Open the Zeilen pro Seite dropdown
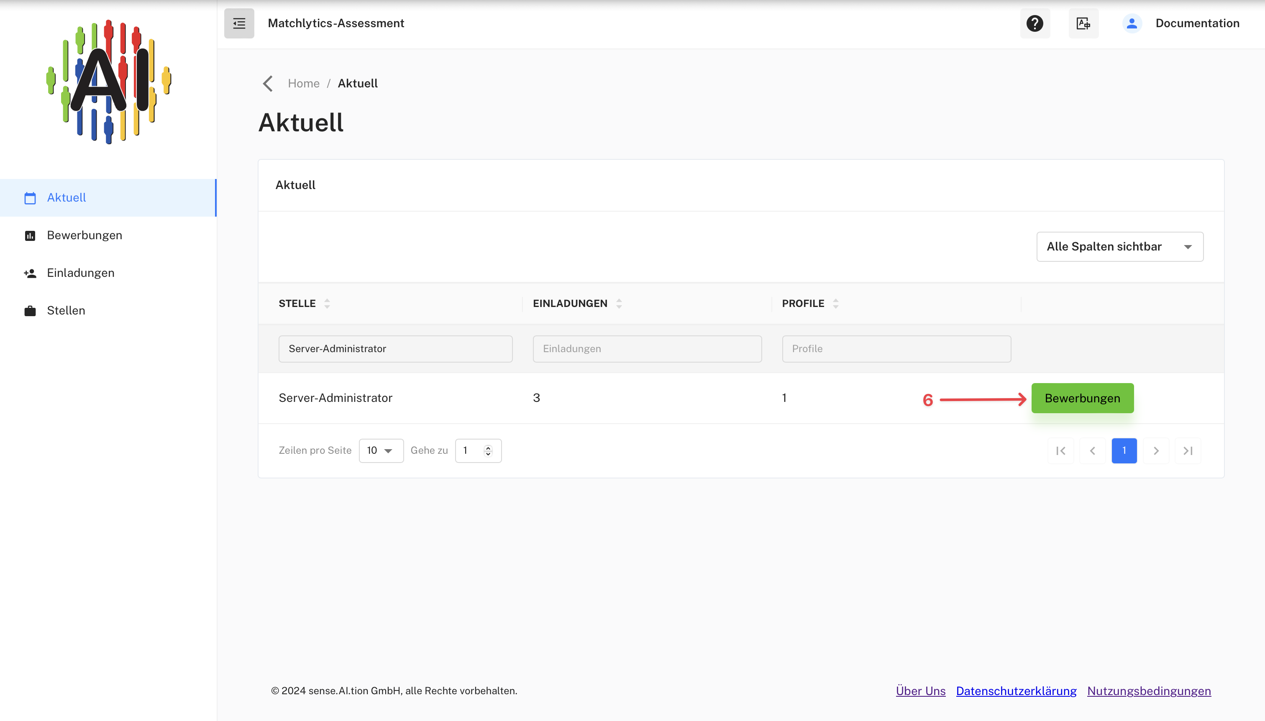Viewport: 1265px width, 721px height. (x=381, y=451)
